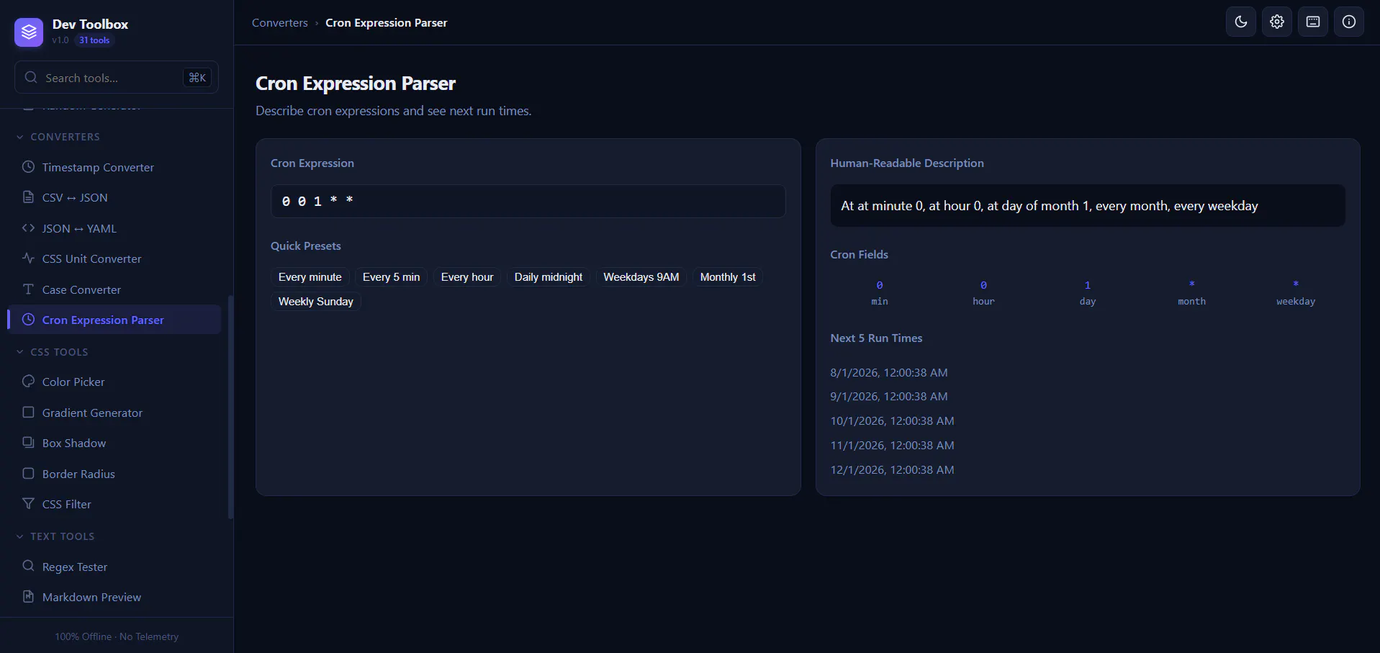
Task: Click the weekday cron field value
Action: point(1296,284)
